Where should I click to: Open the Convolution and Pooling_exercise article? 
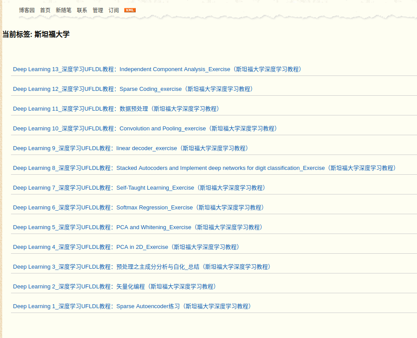(x=145, y=128)
